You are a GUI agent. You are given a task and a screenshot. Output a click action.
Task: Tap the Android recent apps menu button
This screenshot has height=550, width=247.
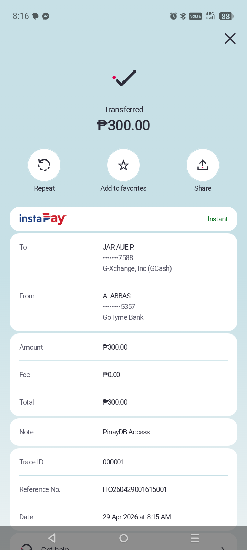(x=195, y=538)
